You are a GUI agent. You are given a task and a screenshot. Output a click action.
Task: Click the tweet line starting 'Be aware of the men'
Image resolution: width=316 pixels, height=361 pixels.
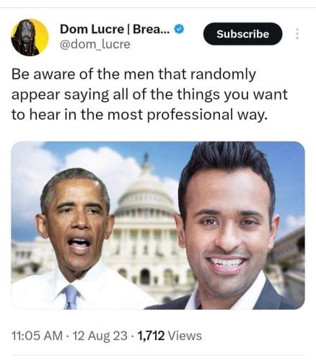tap(133, 74)
